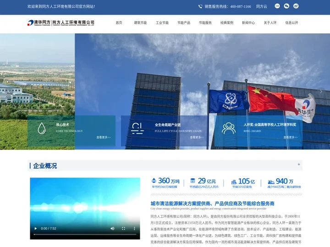The width and height of the screenshot is (330, 247).
Task: Enter video fullscreen mode
Action: point(124,229)
